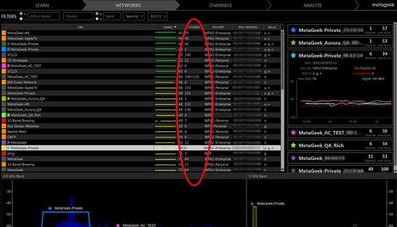Click star icon on MetaGeek_Aurora card

pyautogui.click(x=293, y=43)
